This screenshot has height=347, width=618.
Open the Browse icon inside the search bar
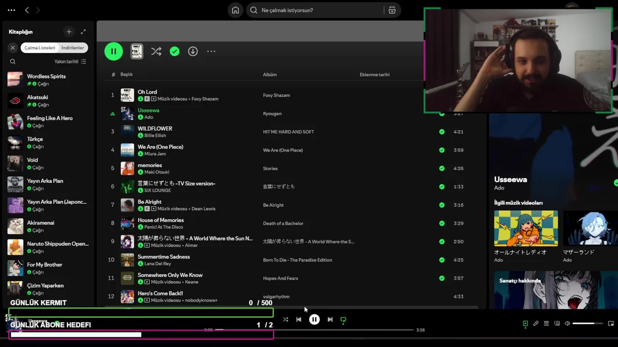click(392, 10)
